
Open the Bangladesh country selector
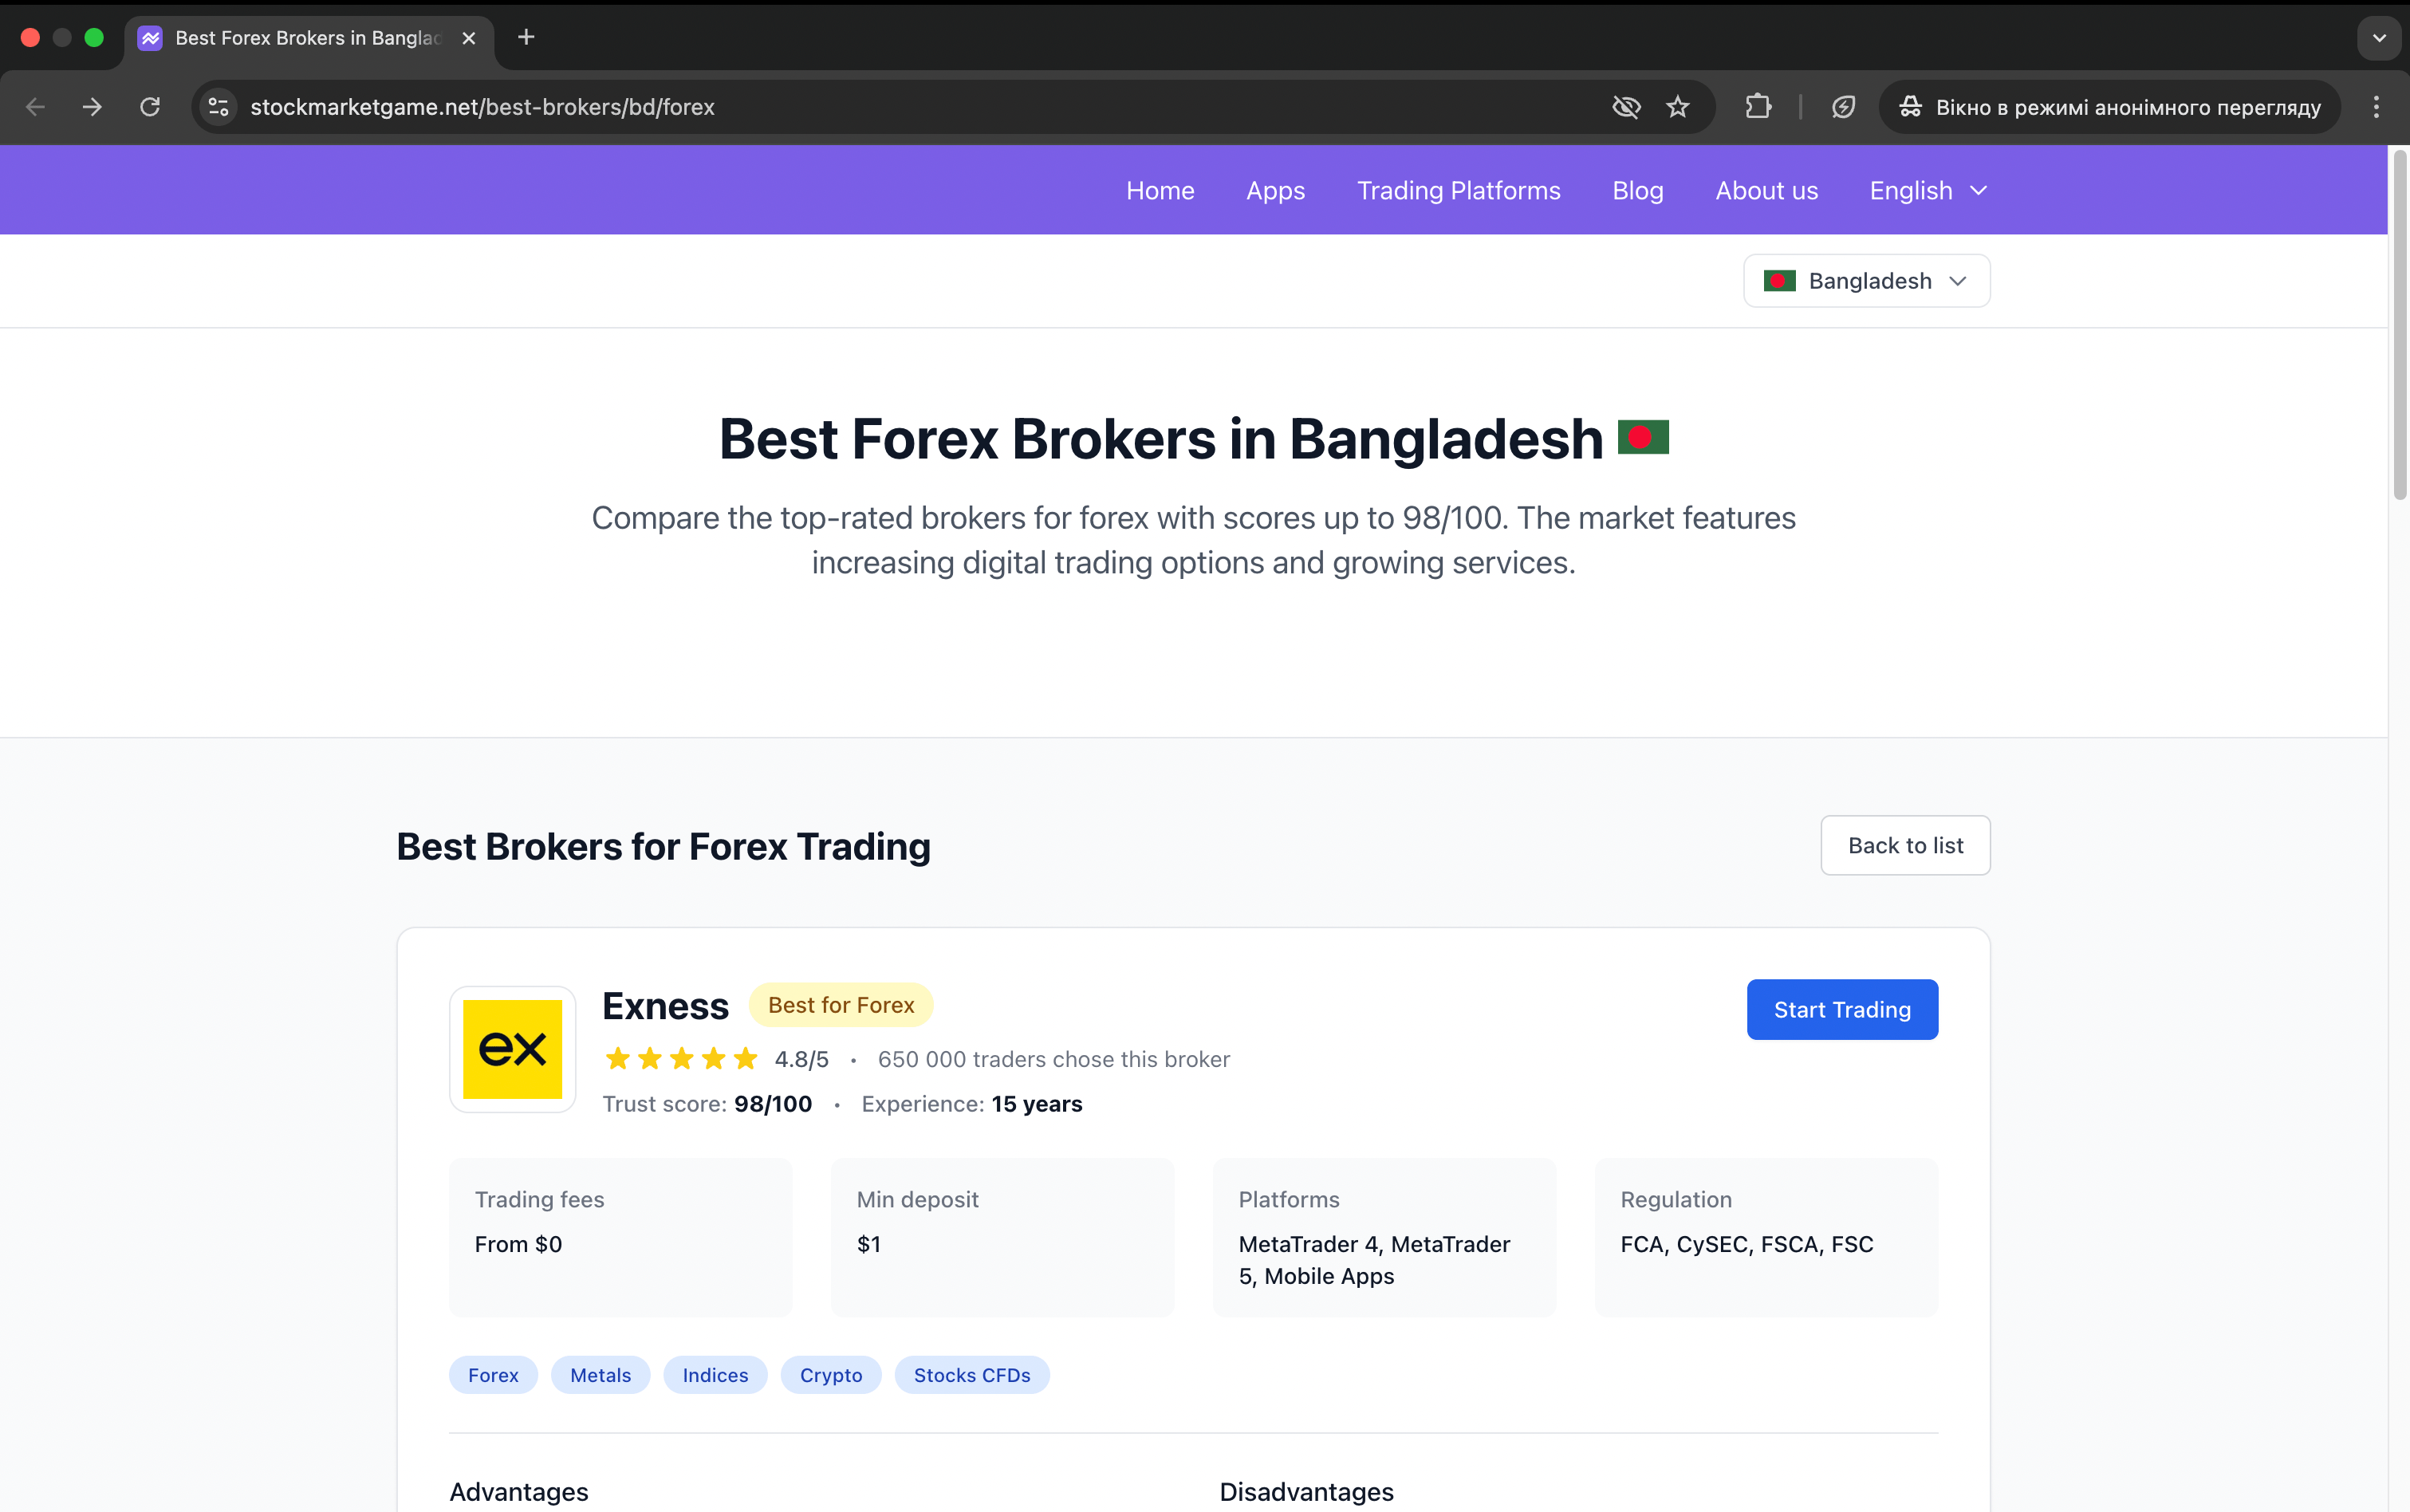[1866, 281]
